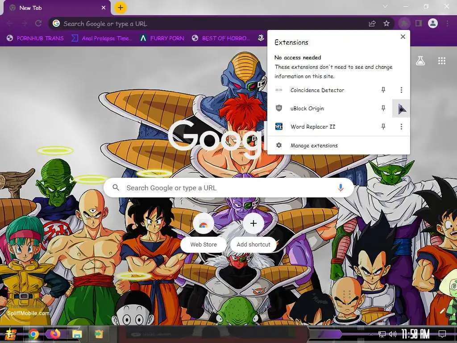
Task: Show hidden tray icons chevron
Action: click(371, 334)
